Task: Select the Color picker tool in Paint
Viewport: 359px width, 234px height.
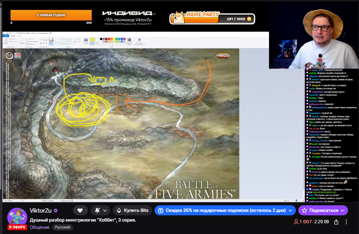Action: pyautogui.click(x=43, y=43)
